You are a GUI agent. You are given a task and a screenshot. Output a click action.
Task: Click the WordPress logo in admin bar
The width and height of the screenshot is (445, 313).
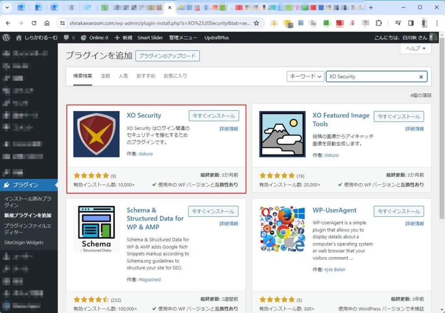click(x=6, y=38)
